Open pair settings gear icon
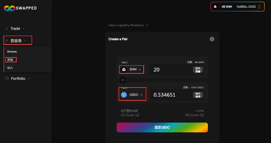 (x=212, y=39)
